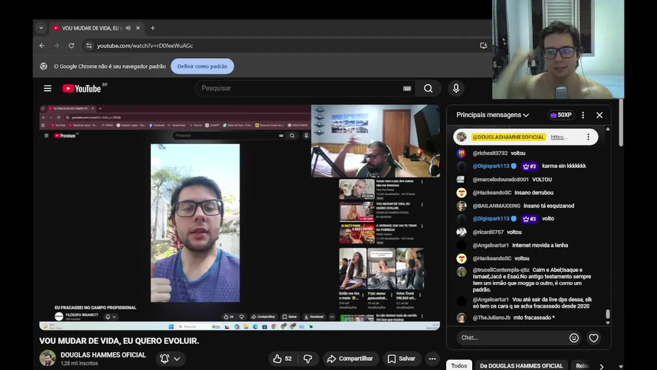Expand Principais mensagens chat mode dropdown
657x370 pixels.
493,115
